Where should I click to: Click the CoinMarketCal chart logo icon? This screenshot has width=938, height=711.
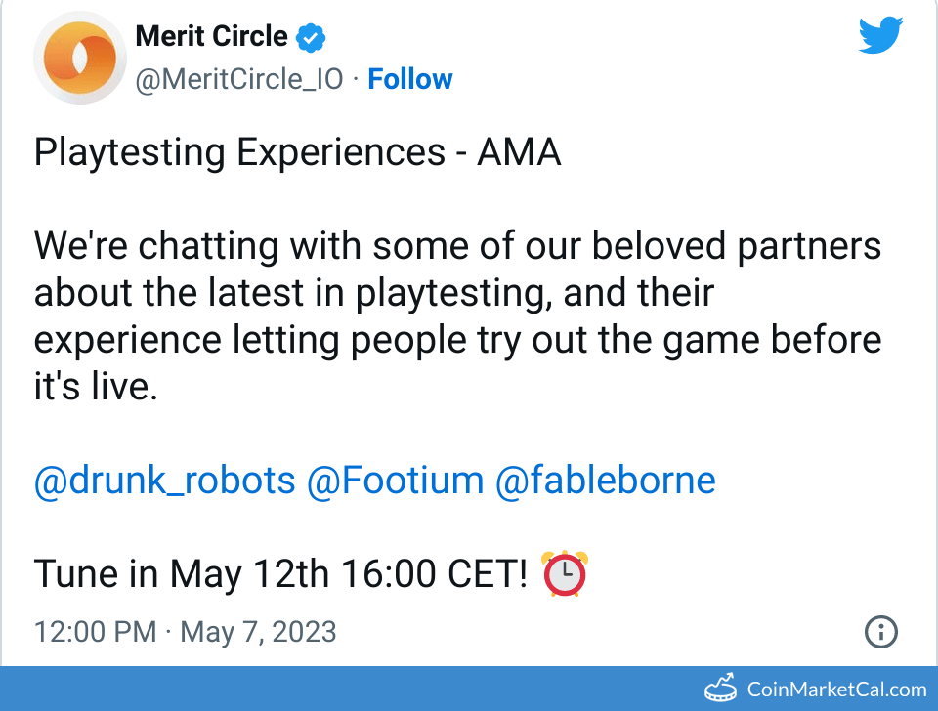(x=720, y=688)
